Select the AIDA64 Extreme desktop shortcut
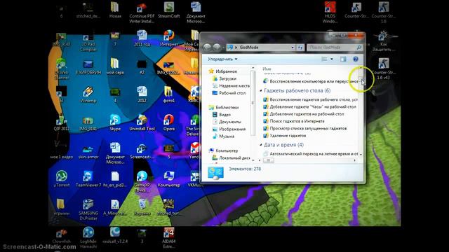Viewport: 449px width, 252px height. (x=169, y=238)
